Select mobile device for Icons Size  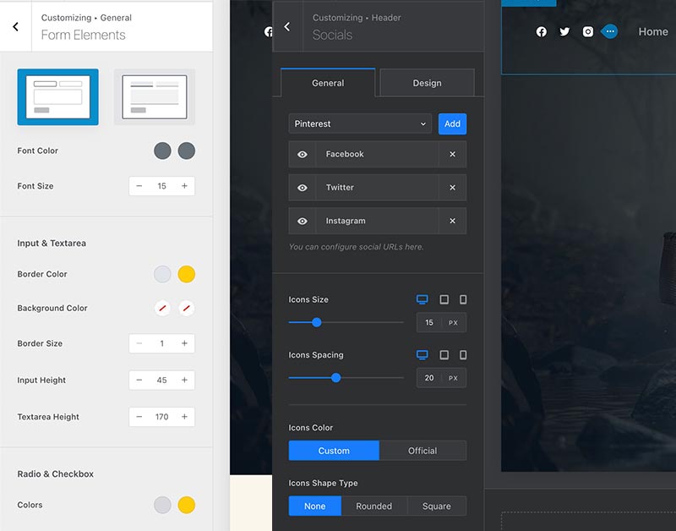(463, 299)
